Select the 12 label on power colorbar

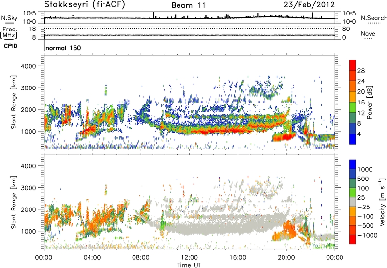(361, 113)
